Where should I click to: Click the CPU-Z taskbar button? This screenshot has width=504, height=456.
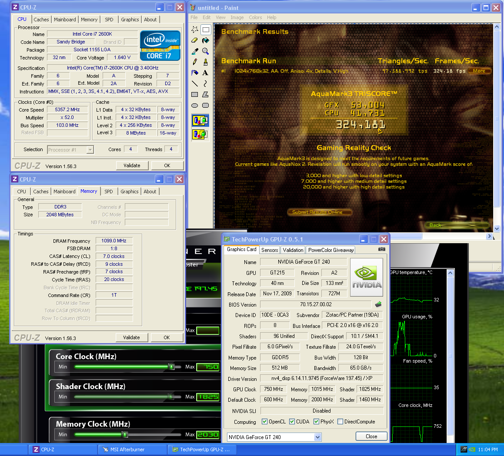(x=63, y=449)
